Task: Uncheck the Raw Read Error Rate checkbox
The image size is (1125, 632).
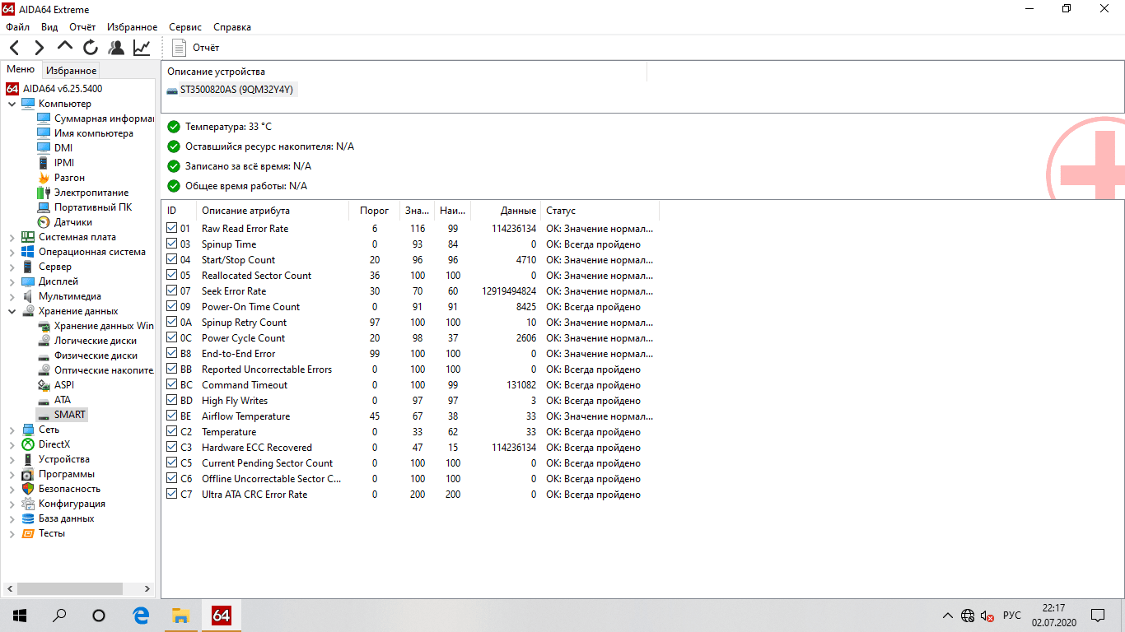Action: [x=171, y=228]
